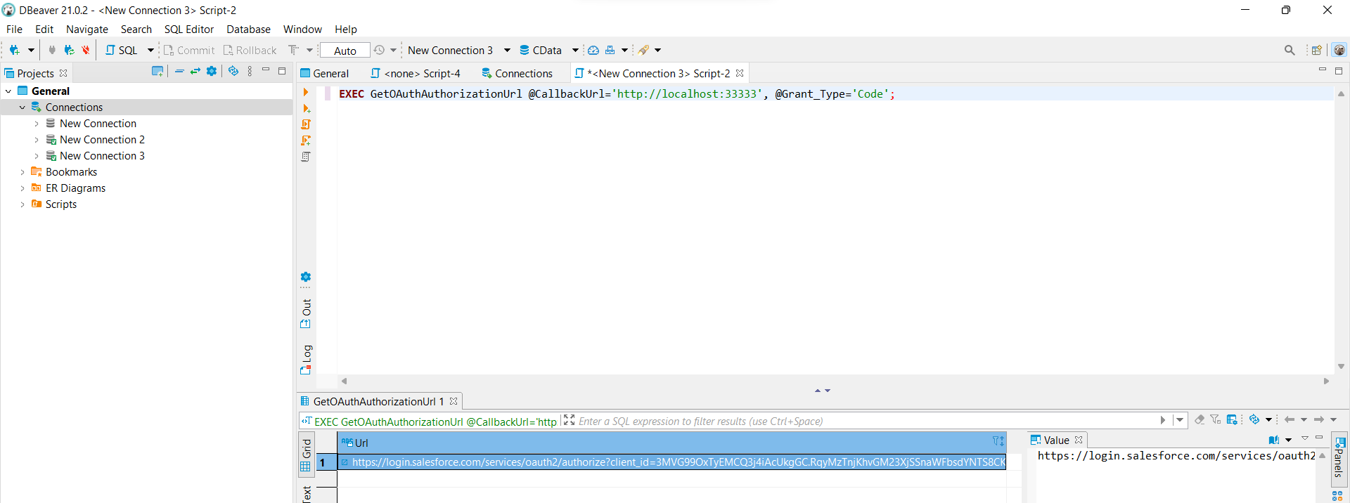Collapse the Connections folder in Projects tree
This screenshot has width=1350, height=503.
click(22, 107)
